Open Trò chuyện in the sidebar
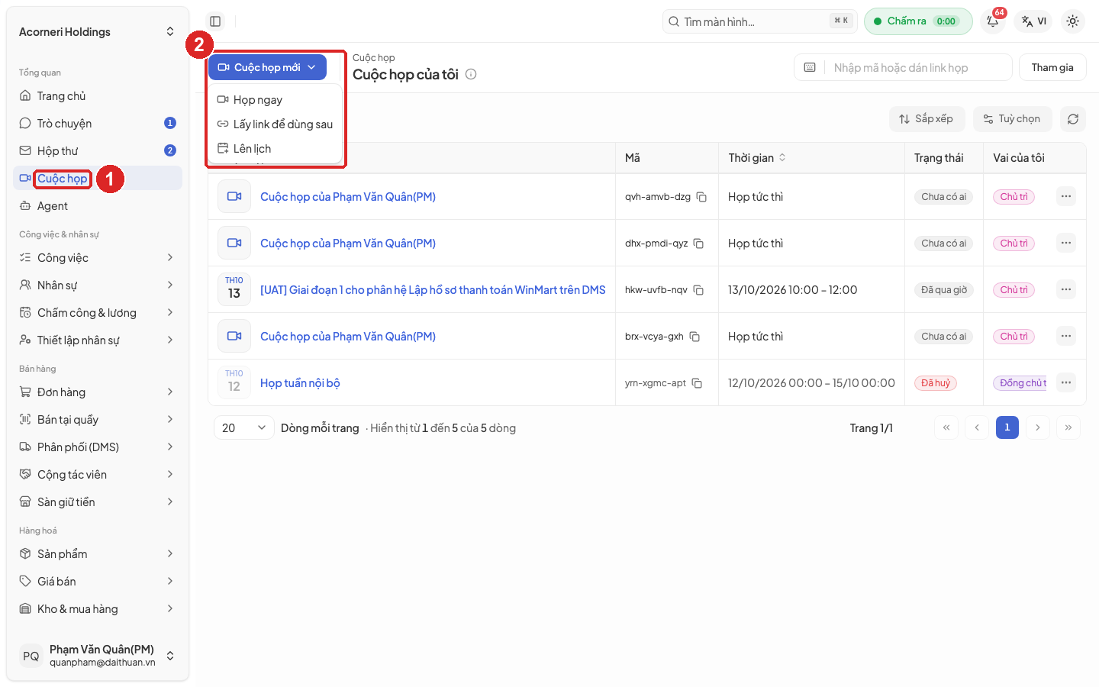This screenshot has width=1099, height=687. coord(98,124)
